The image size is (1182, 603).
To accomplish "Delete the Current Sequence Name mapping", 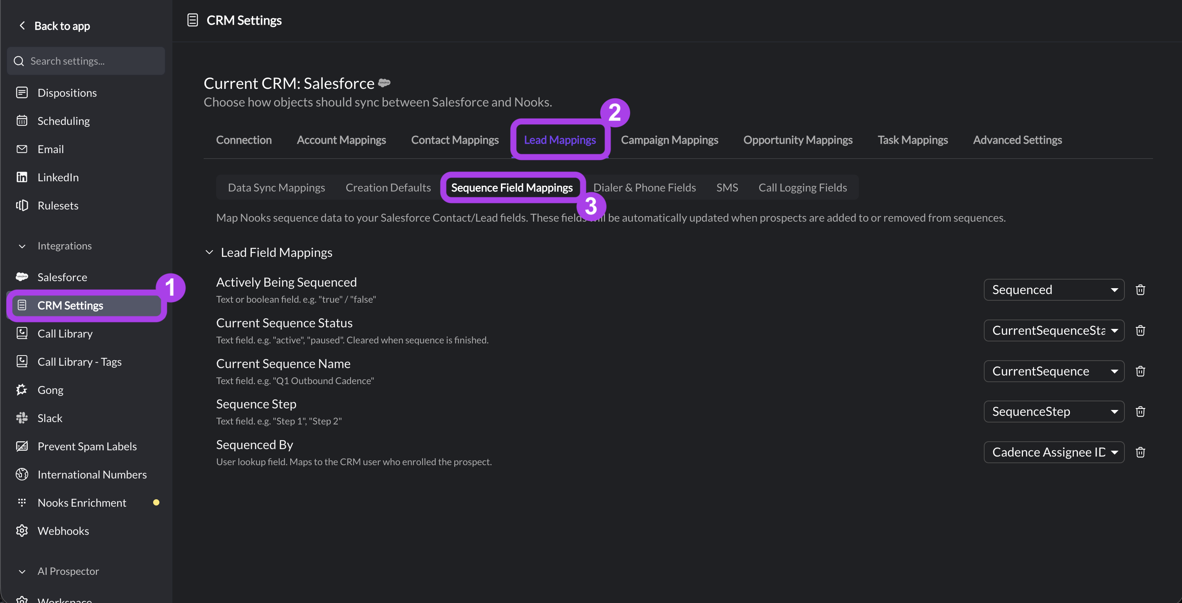I will point(1140,371).
